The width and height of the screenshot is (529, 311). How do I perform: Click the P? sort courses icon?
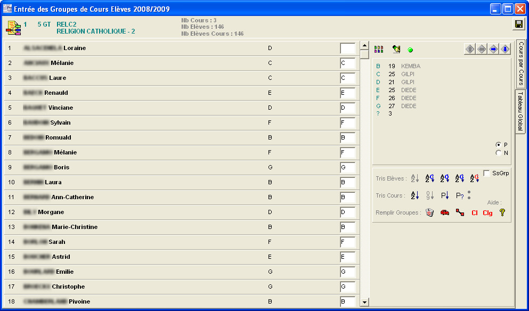(x=460, y=195)
